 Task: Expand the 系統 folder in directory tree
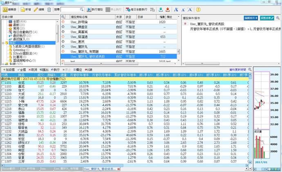click(x=2, y=64)
